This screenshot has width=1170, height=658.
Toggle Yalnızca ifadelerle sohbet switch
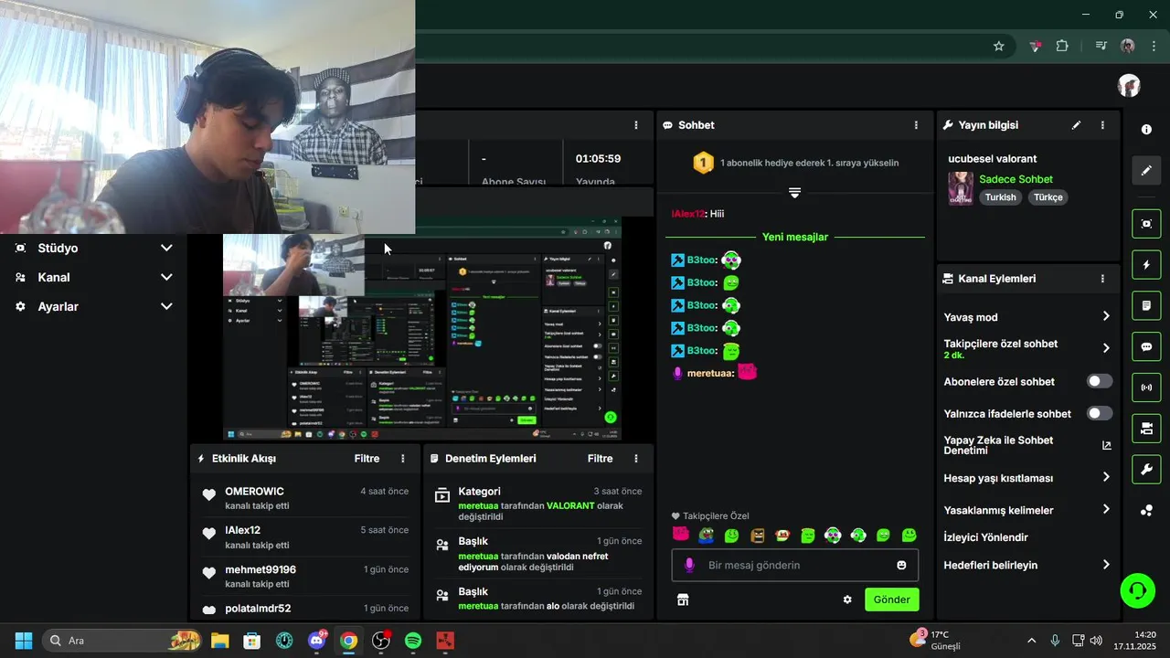[1100, 413]
